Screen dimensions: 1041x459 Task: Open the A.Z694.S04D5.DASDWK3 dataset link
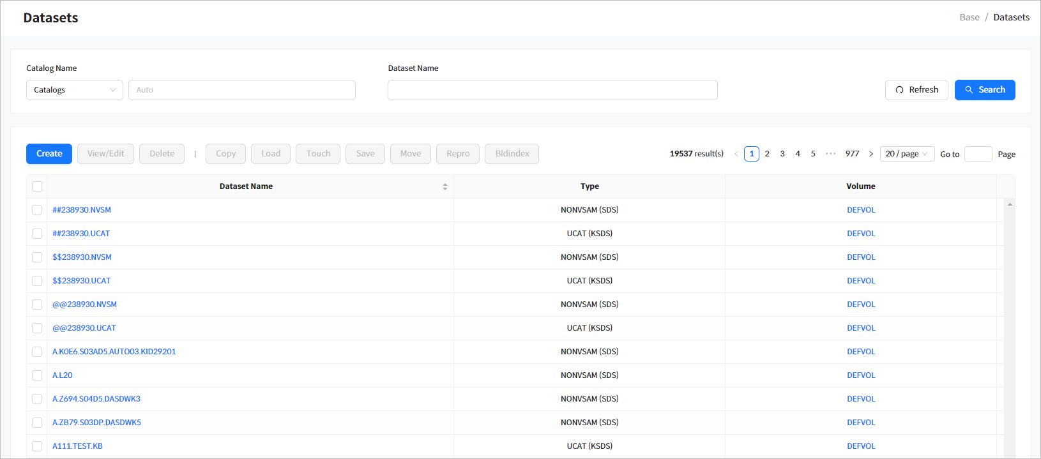click(96, 399)
